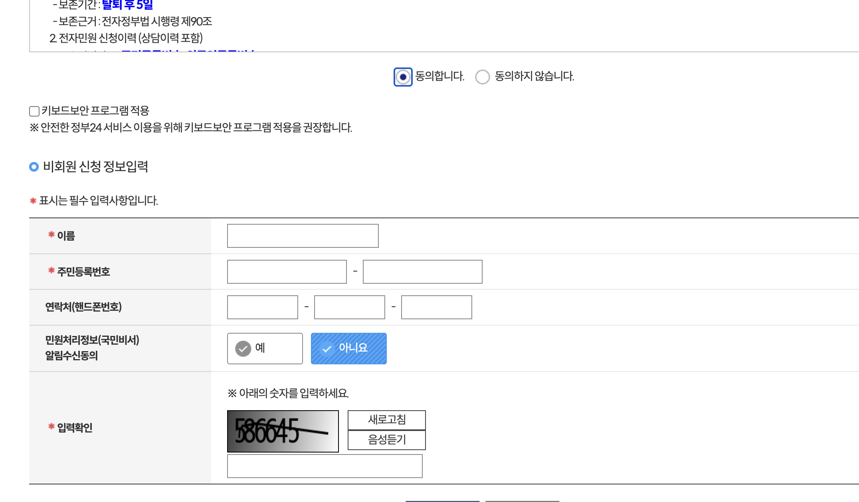The height and width of the screenshot is (502, 859).
Task: Click last phone number field
Action: 436,307
